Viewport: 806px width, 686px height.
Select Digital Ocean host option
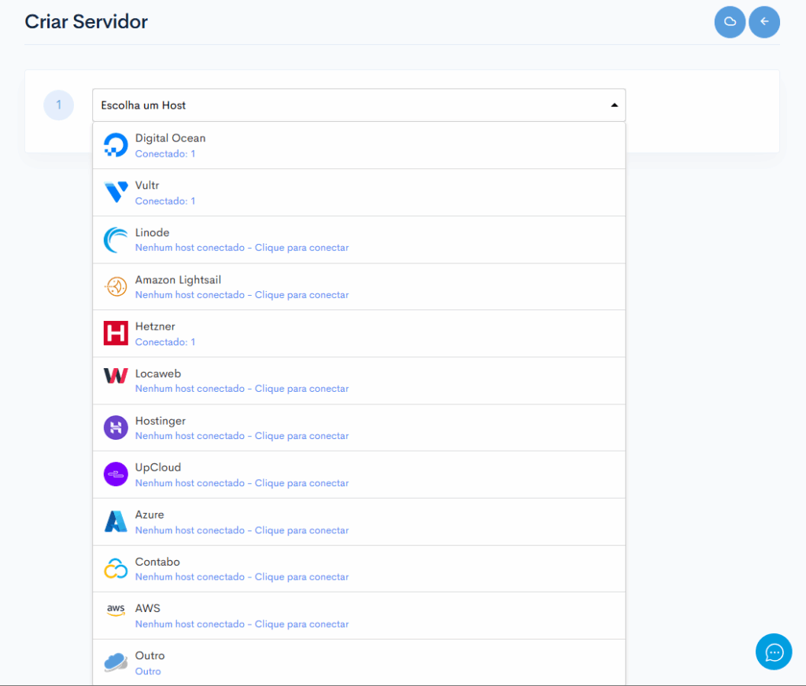point(359,146)
